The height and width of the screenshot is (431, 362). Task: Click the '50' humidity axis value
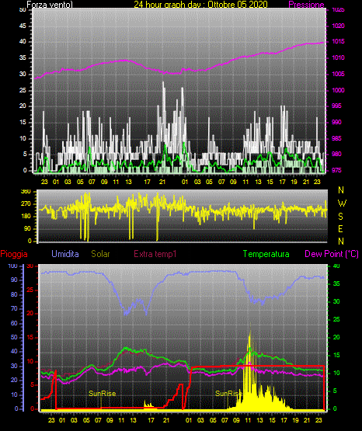14,338
